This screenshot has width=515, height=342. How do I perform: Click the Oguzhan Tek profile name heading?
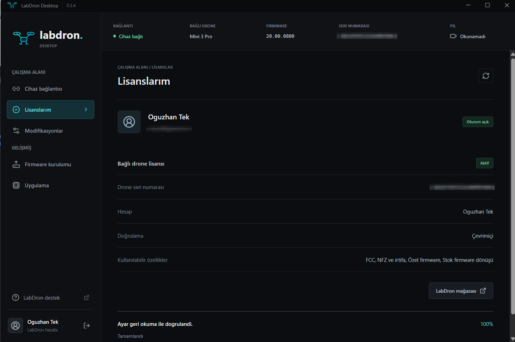tap(169, 117)
